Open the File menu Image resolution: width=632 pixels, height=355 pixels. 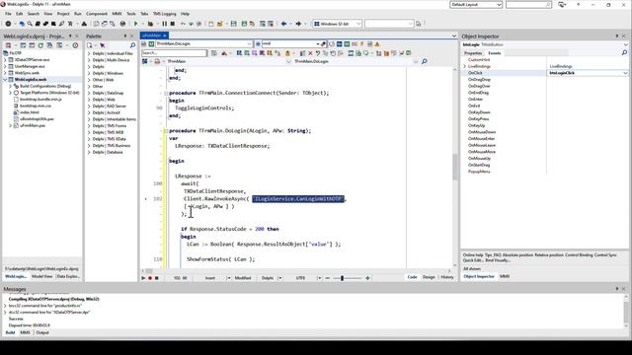8,14
